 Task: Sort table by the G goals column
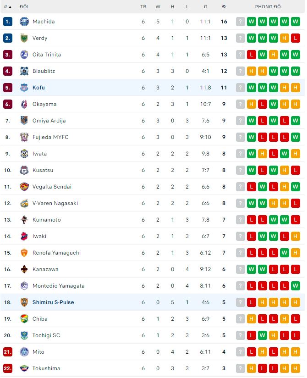(205, 7)
